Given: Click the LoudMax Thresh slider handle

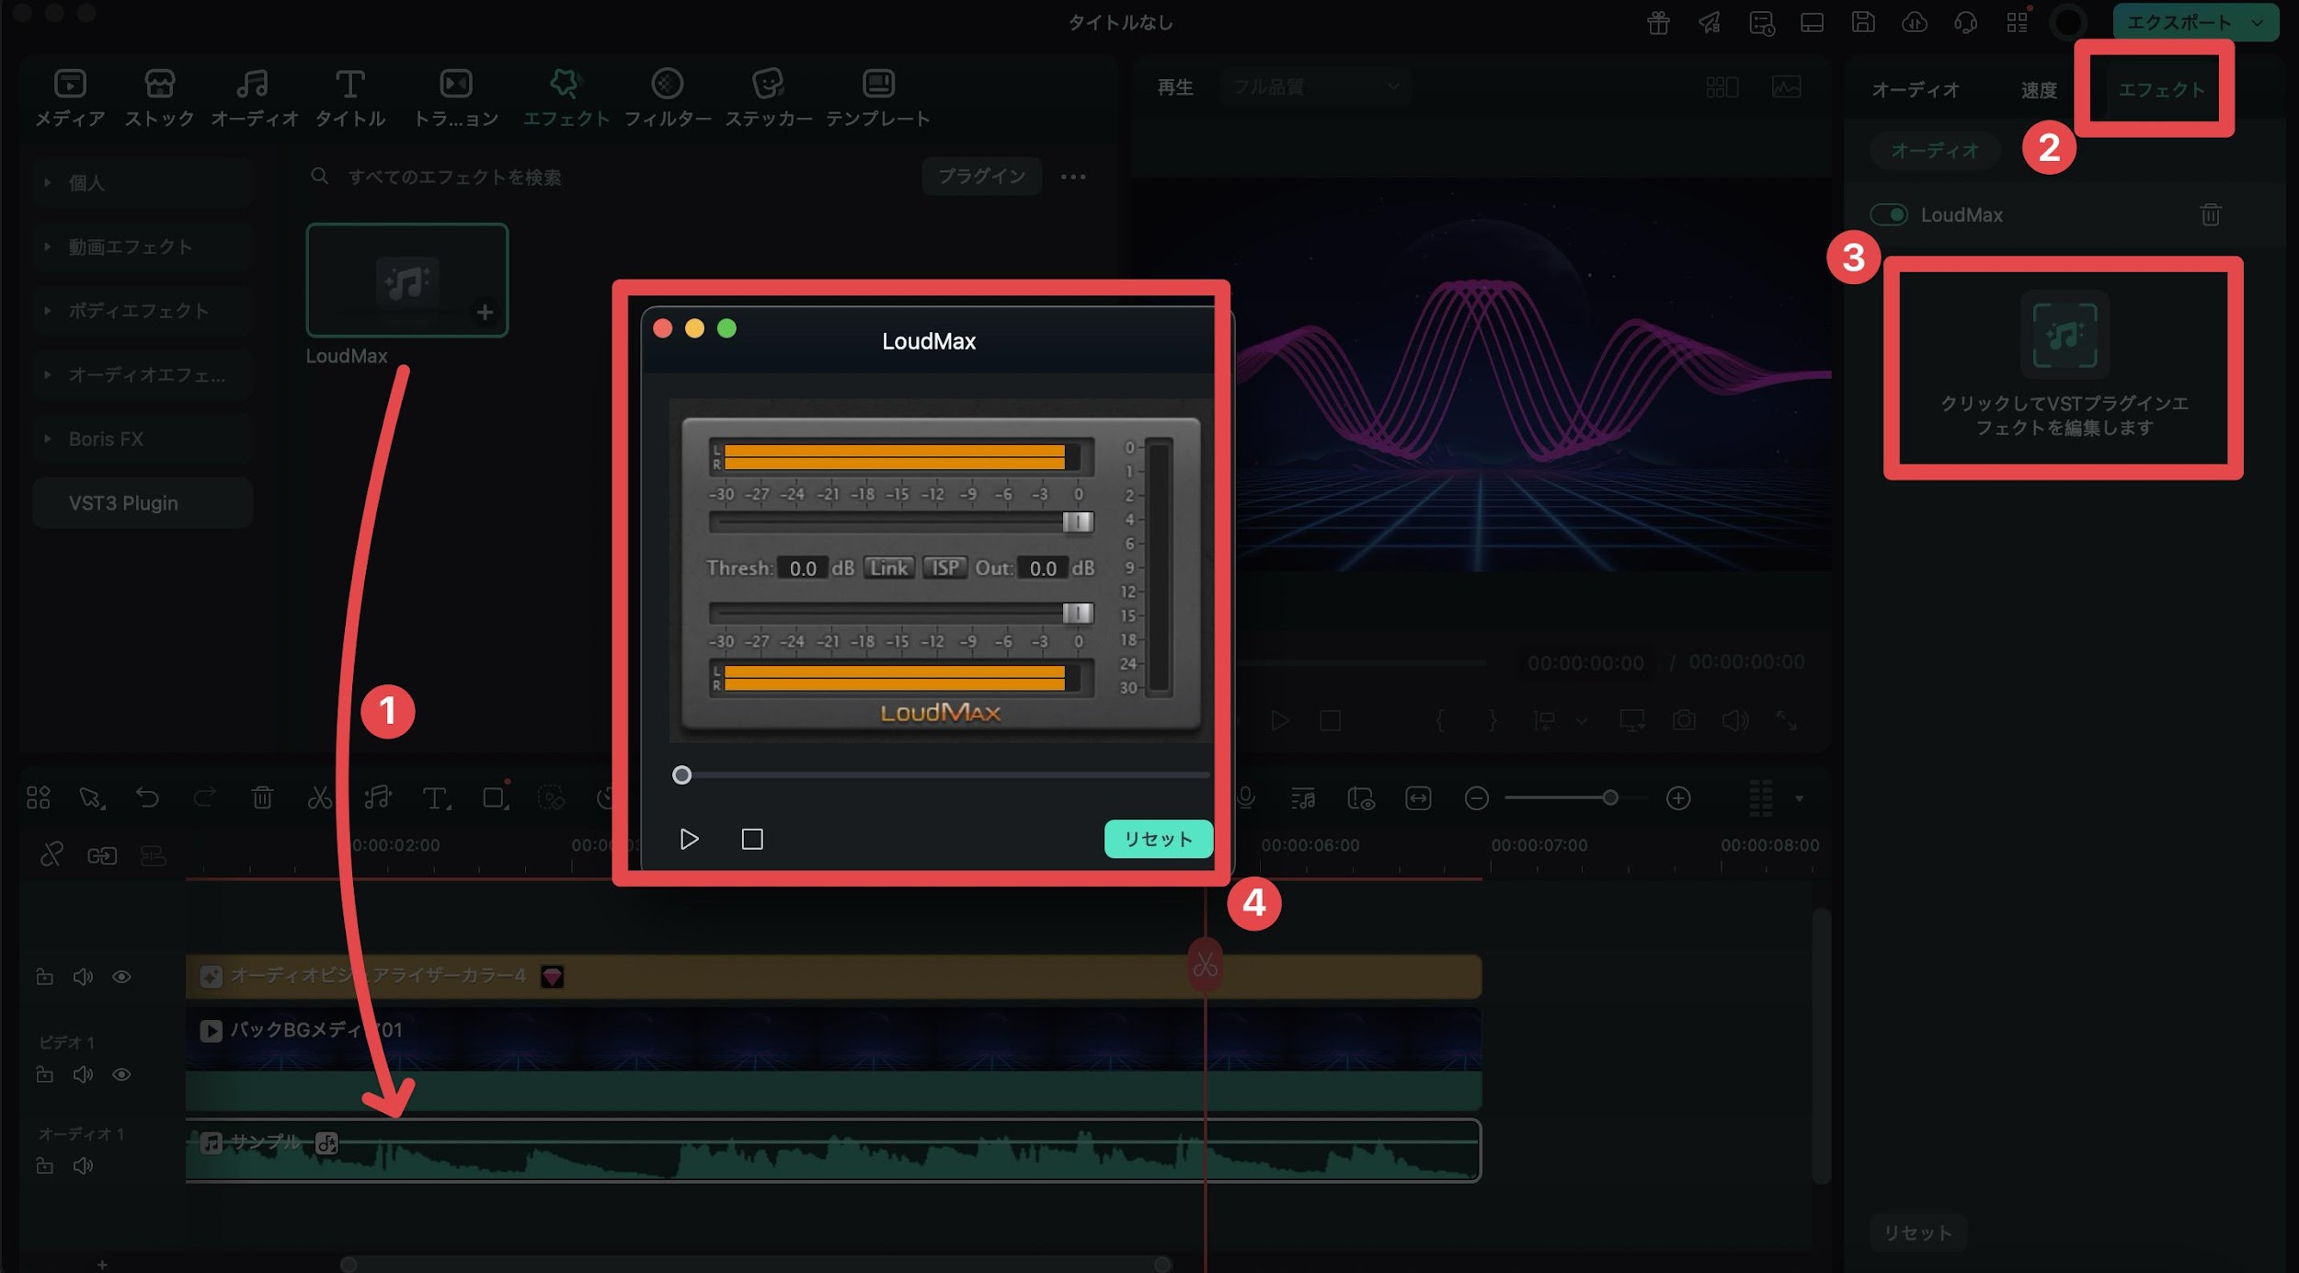Looking at the screenshot, I should coord(1077,522).
